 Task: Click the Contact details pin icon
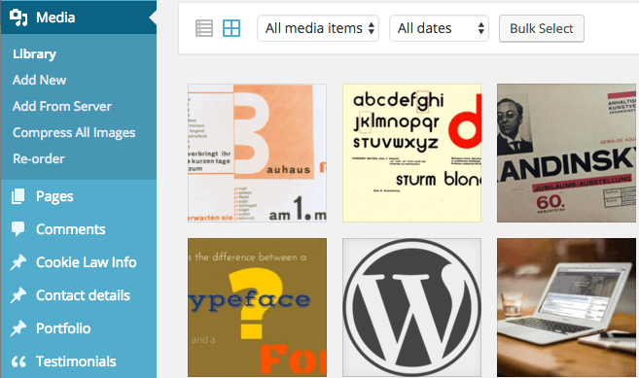coord(18,294)
